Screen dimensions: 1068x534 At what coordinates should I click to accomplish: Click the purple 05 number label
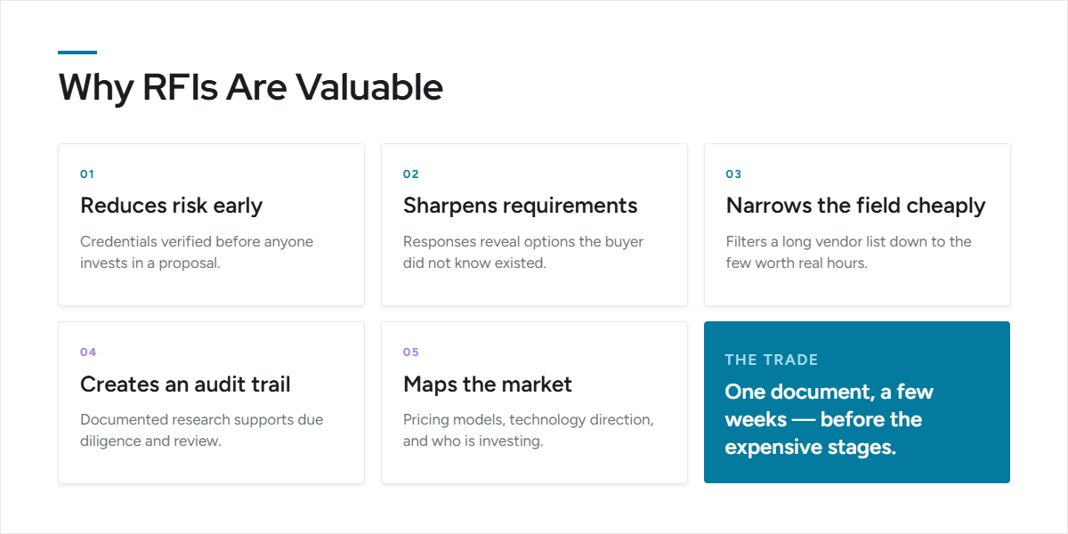pyautogui.click(x=410, y=352)
